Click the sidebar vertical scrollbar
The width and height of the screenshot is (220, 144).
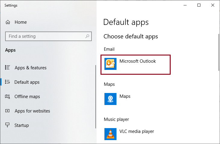(96, 97)
